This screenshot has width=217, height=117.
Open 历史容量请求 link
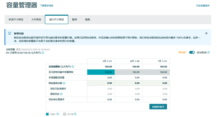pos(203,6)
